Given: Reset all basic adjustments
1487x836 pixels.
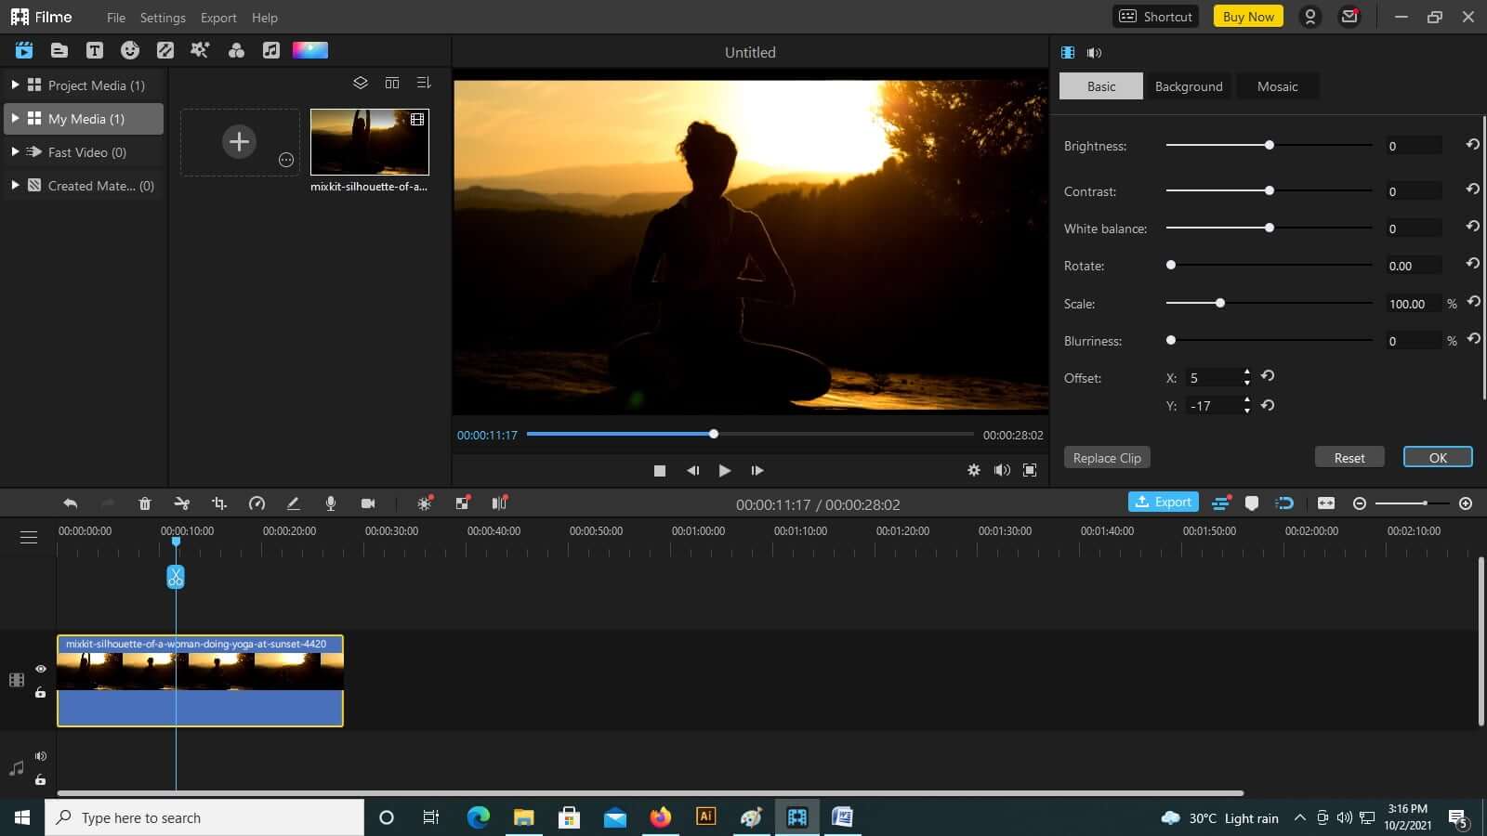Looking at the screenshot, I should point(1349,457).
